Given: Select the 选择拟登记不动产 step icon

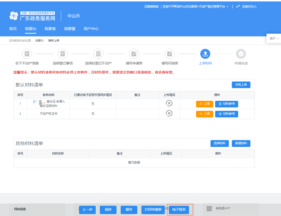Looking at the screenshot, I should coord(98,54).
